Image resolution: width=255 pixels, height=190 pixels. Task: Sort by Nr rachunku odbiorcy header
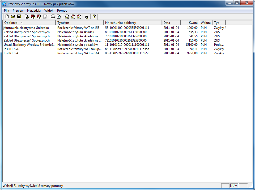[x=133, y=23]
